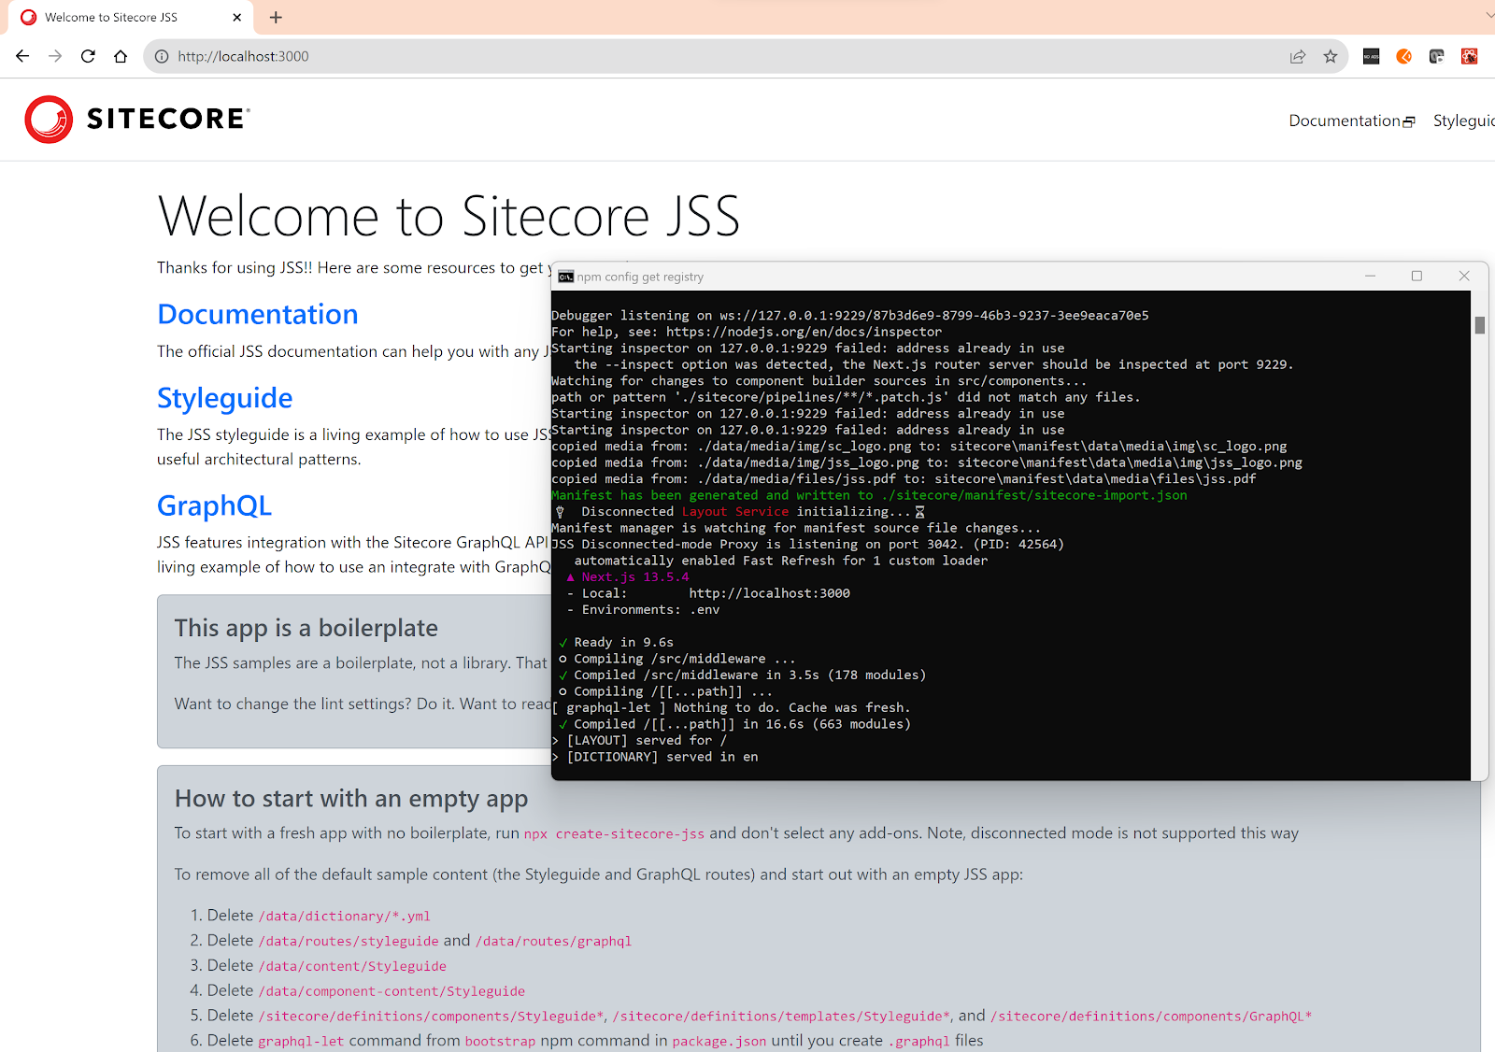Go to the browser home page
Image resolution: width=1495 pixels, height=1052 pixels.
click(x=121, y=56)
